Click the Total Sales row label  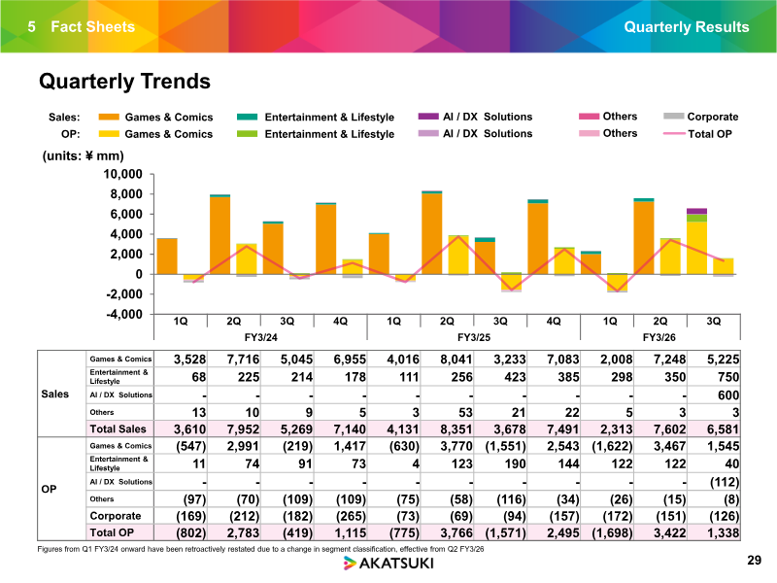click(118, 429)
